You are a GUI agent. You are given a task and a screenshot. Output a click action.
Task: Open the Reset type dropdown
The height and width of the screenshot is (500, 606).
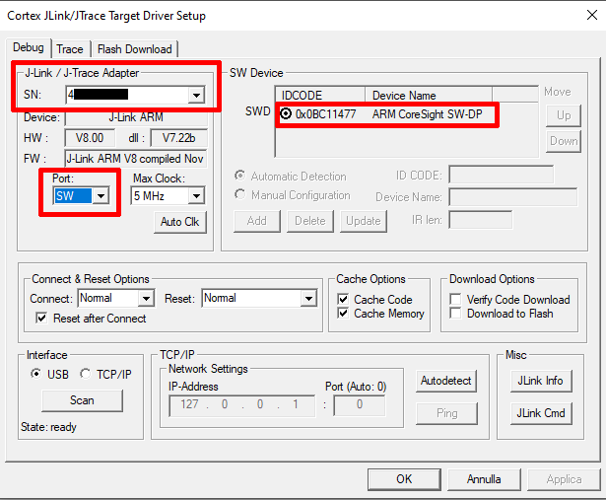click(x=307, y=298)
